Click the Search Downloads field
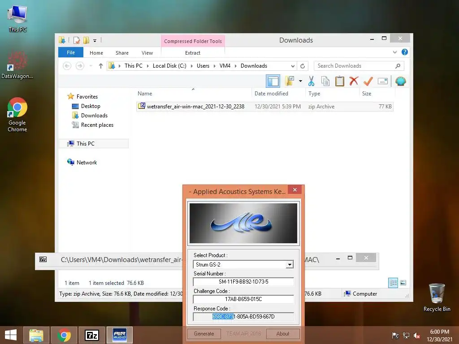This screenshot has height=344, width=459. (359, 66)
